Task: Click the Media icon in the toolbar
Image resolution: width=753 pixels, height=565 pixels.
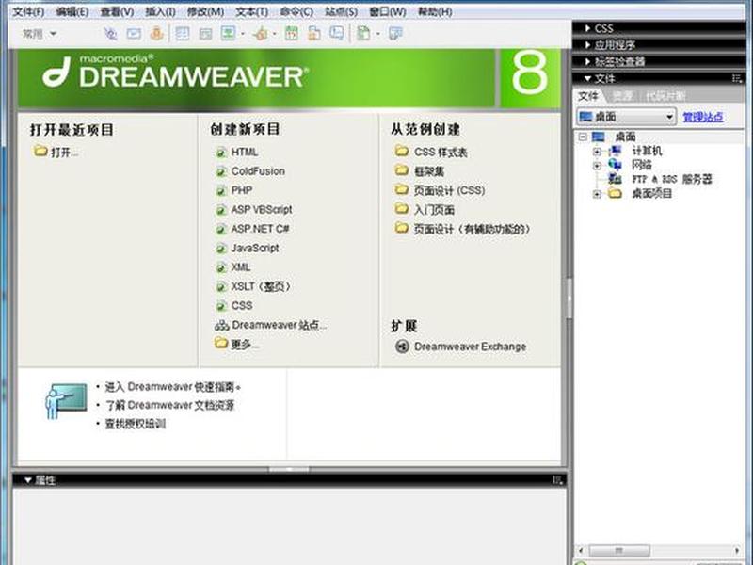Action: [x=262, y=34]
